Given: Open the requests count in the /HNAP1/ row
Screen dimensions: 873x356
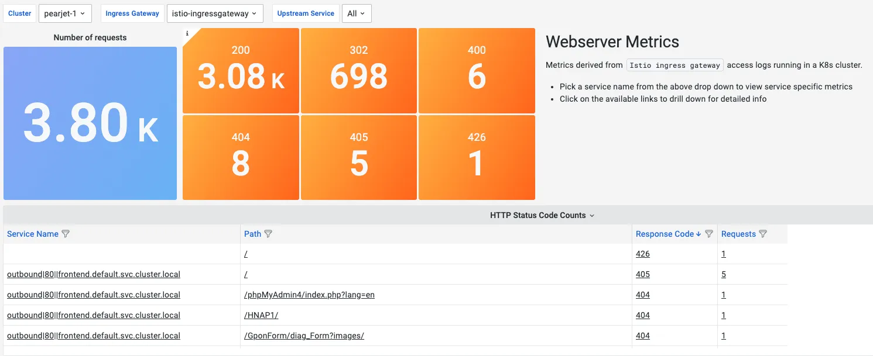Looking at the screenshot, I should (x=724, y=315).
